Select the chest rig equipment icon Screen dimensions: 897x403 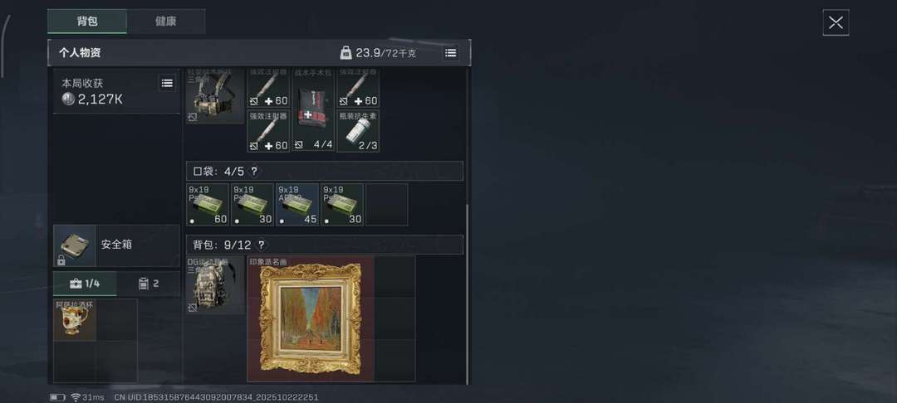215,96
